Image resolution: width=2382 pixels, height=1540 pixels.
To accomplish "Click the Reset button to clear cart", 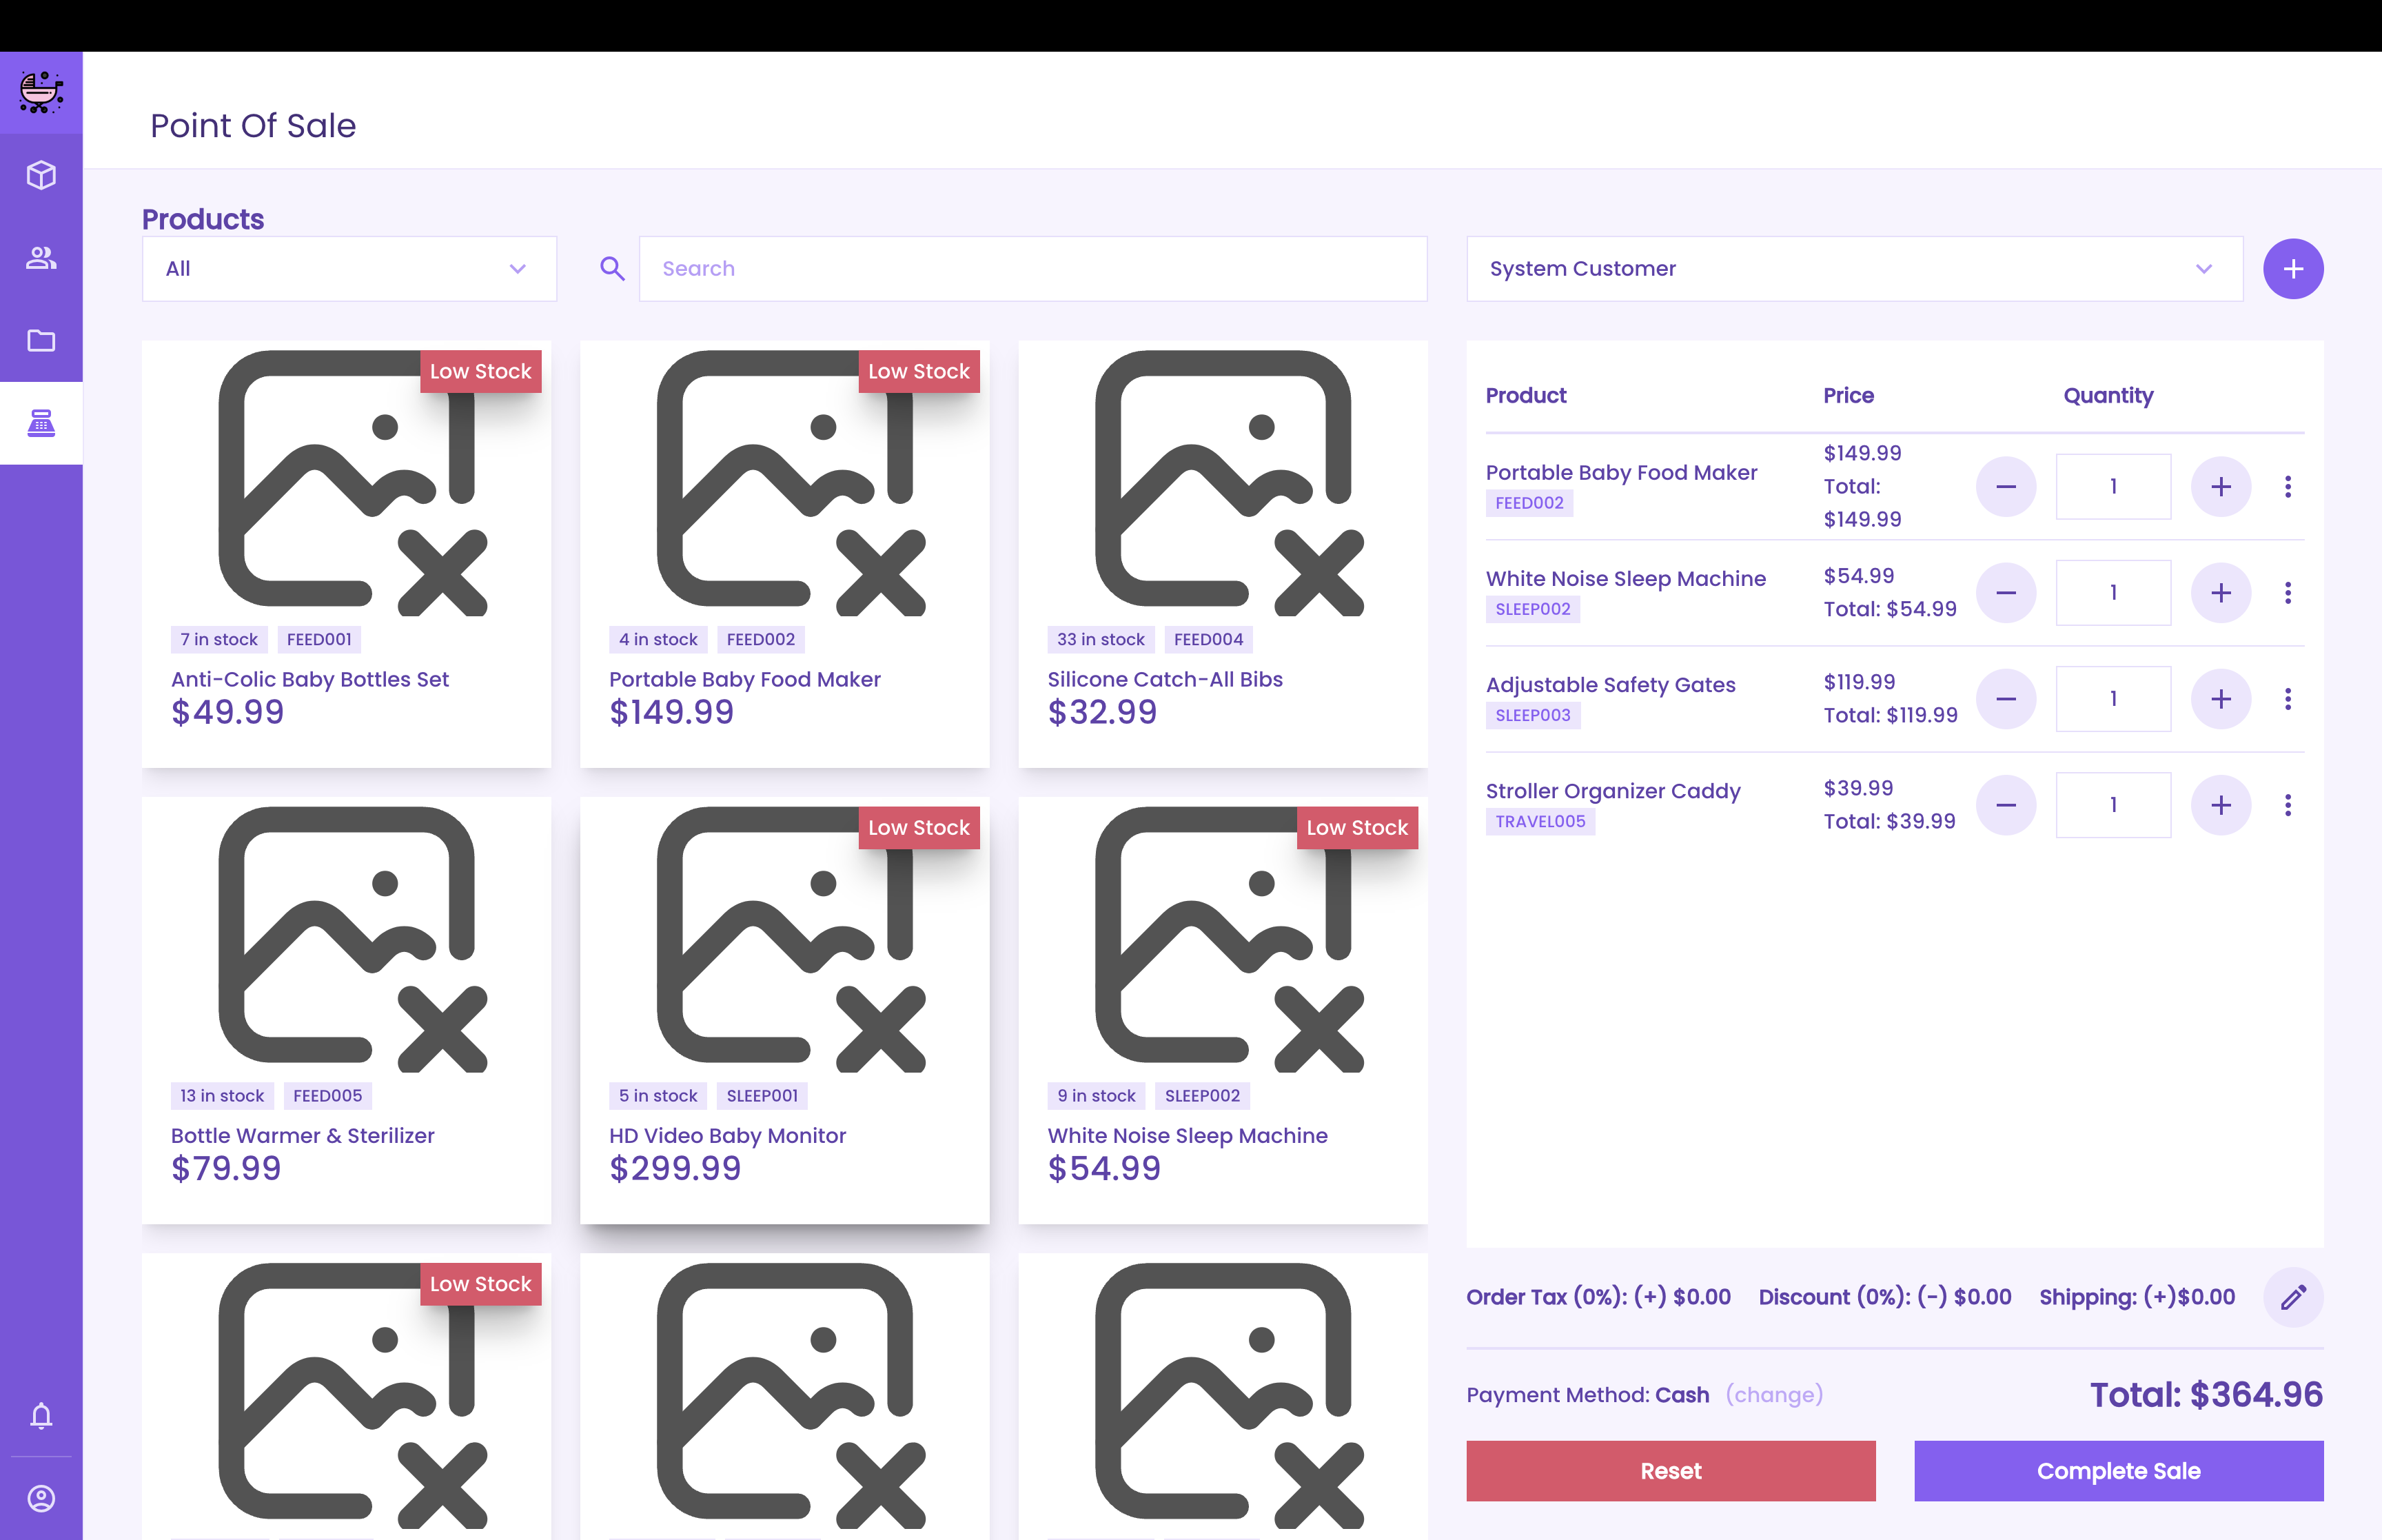I will pos(1670,1471).
